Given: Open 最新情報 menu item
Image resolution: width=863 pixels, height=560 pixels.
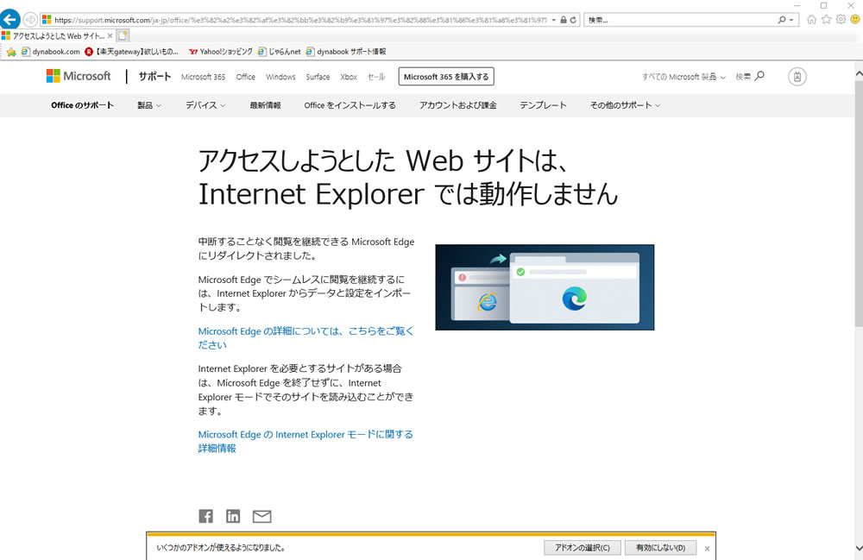Looking at the screenshot, I should [x=265, y=105].
